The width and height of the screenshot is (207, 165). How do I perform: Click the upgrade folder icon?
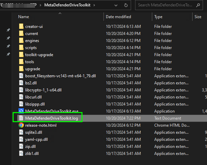21,69
